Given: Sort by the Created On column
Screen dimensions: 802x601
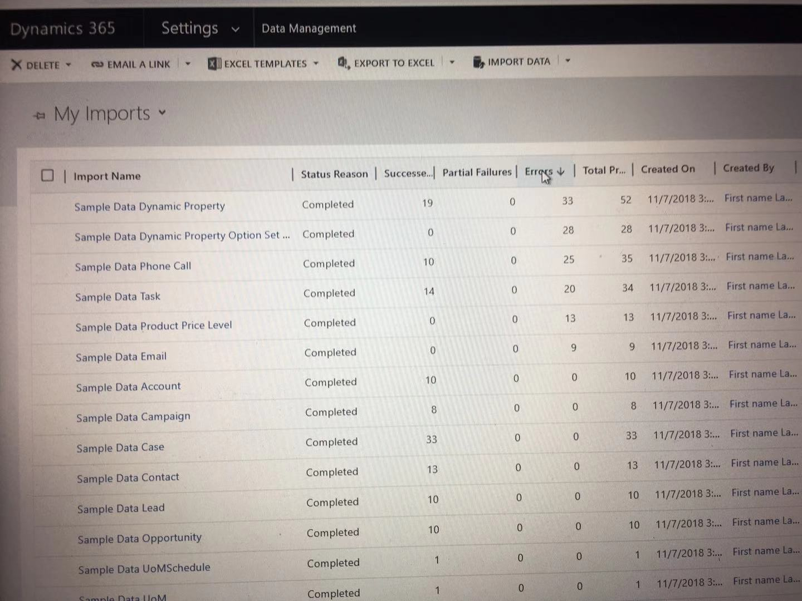Looking at the screenshot, I should pyautogui.click(x=668, y=169).
